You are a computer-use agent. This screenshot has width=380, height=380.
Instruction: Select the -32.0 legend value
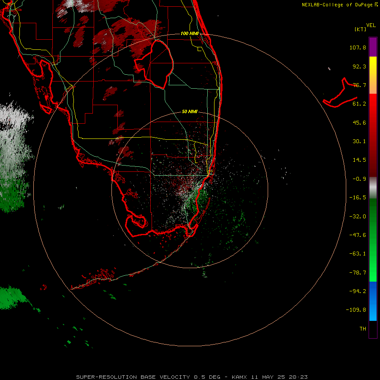358,217
